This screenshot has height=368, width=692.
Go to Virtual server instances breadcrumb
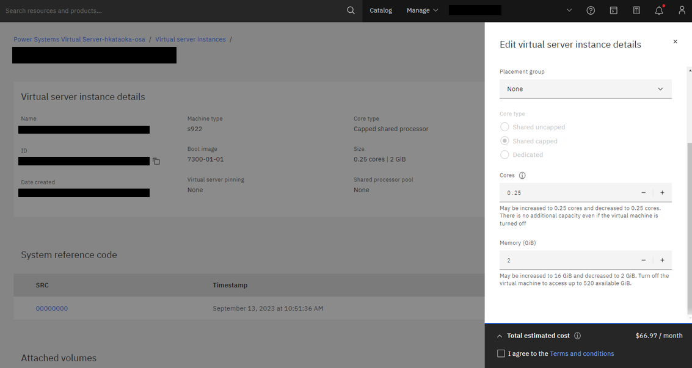[x=190, y=39]
